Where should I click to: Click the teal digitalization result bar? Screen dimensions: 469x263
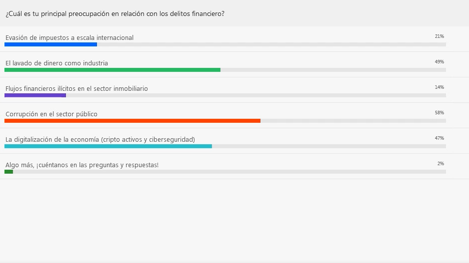[108, 146]
